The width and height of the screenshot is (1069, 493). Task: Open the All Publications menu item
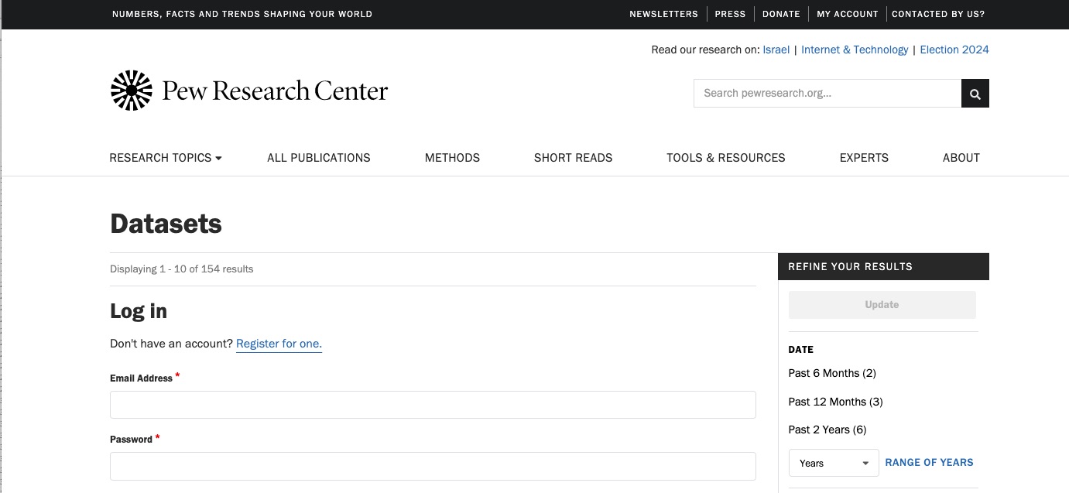[x=319, y=158]
